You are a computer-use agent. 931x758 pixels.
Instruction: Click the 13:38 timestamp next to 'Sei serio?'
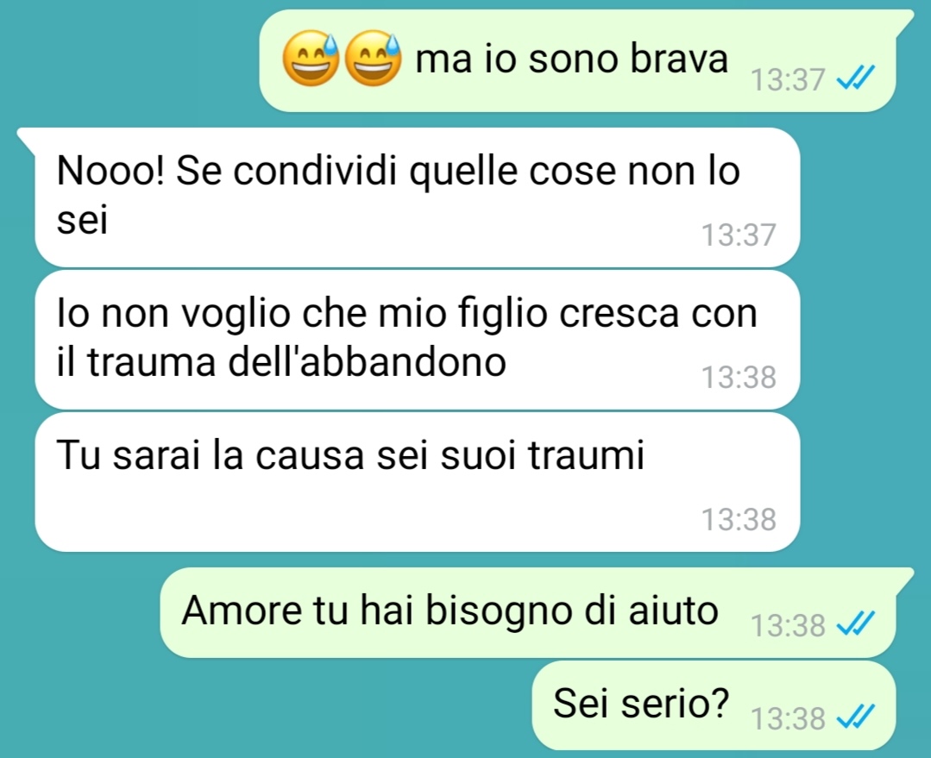(788, 718)
